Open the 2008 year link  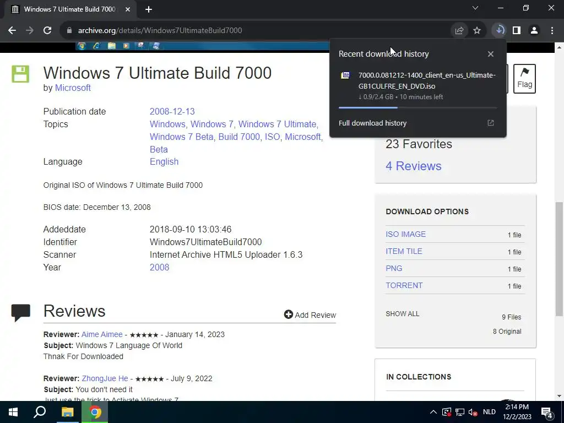(x=159, y=267)
